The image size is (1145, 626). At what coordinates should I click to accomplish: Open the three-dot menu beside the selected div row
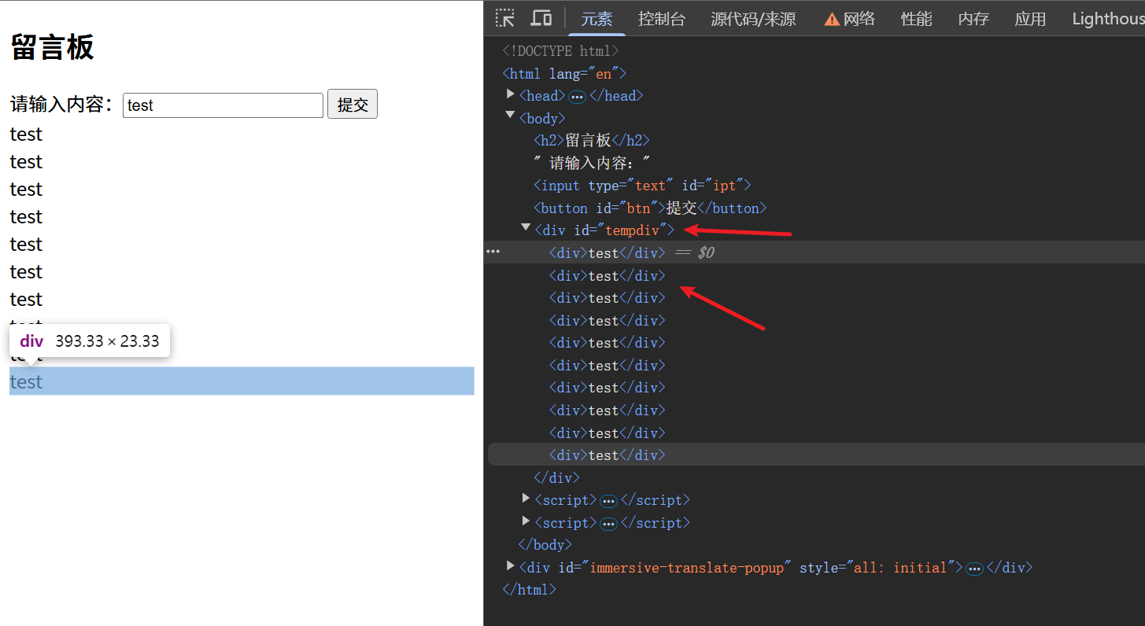tap(493, 252)
